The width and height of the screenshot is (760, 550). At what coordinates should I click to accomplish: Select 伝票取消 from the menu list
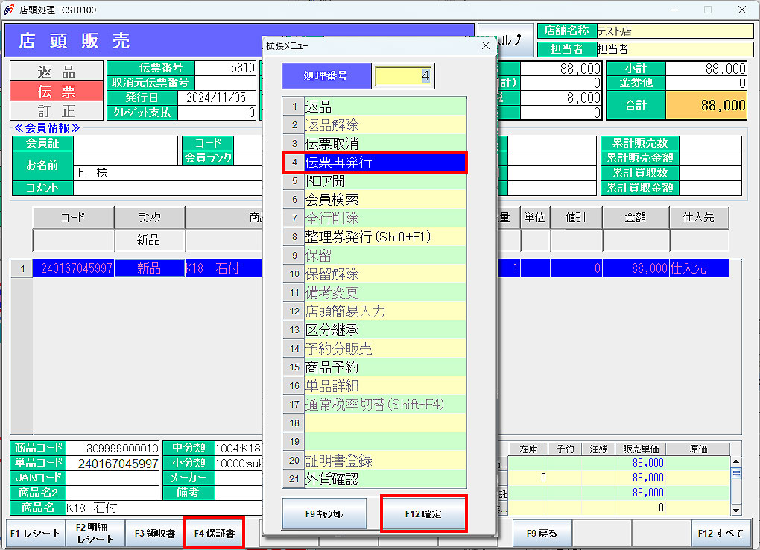pyautogui.click(x=384, y=144)
